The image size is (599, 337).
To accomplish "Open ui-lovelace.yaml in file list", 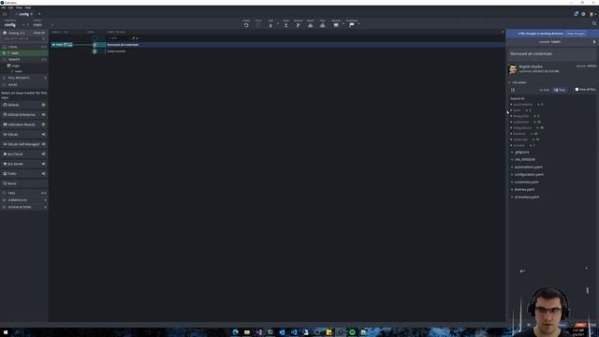I will click(526, 198).
